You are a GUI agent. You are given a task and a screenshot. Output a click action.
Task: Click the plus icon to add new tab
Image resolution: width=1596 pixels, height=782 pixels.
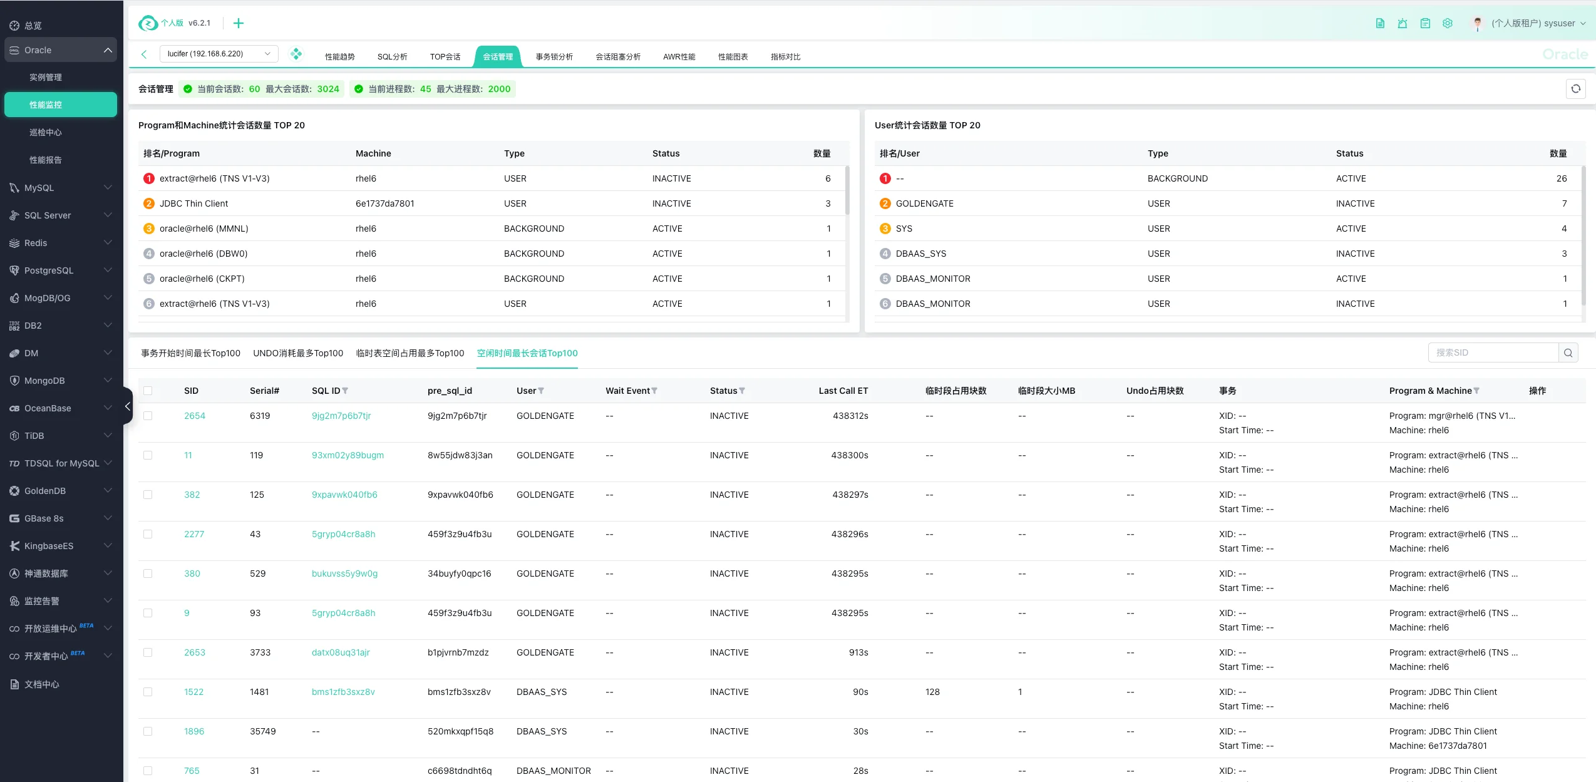coord(239,23)
